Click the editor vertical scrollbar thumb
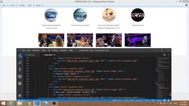This screenshot has height=106, width=189. [170, 94]
